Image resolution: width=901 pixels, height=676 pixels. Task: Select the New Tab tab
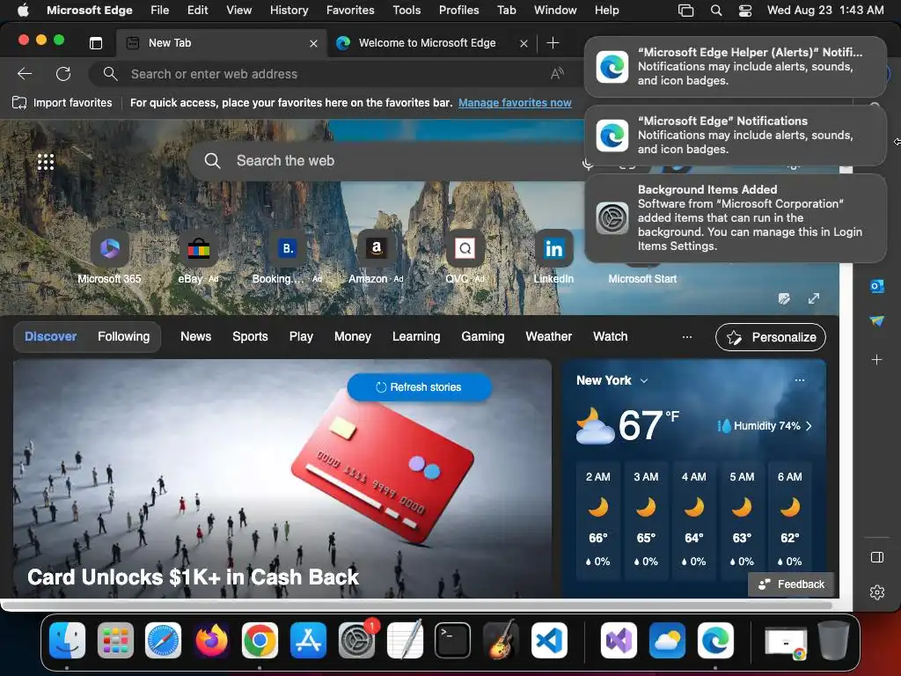point(222,43)
